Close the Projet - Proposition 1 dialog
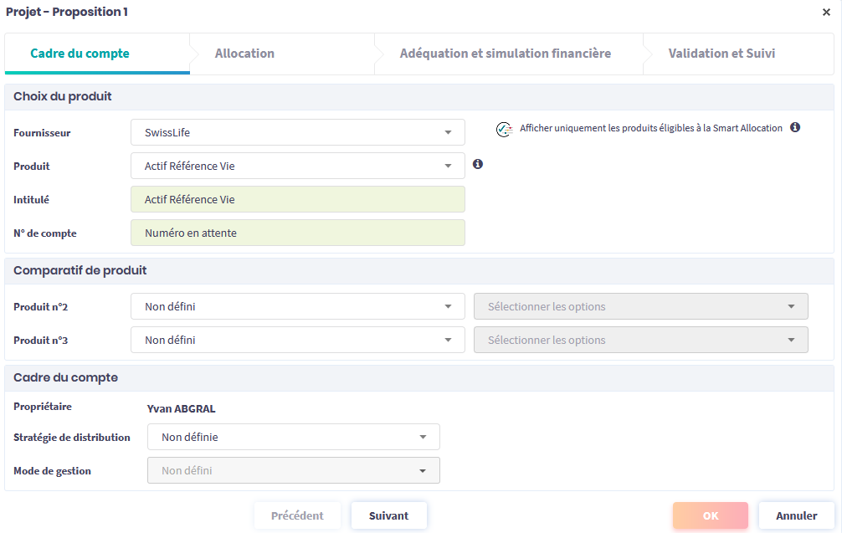 (x=826, y=13)
